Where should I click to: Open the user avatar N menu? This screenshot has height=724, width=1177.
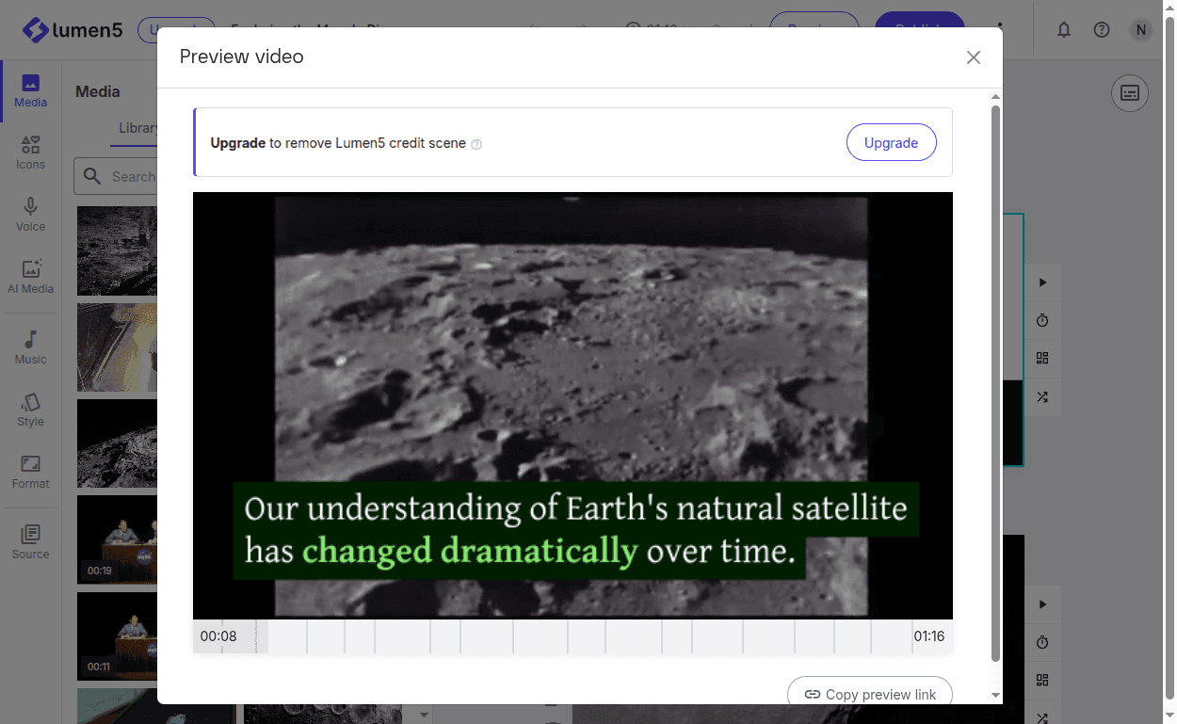1140,30
